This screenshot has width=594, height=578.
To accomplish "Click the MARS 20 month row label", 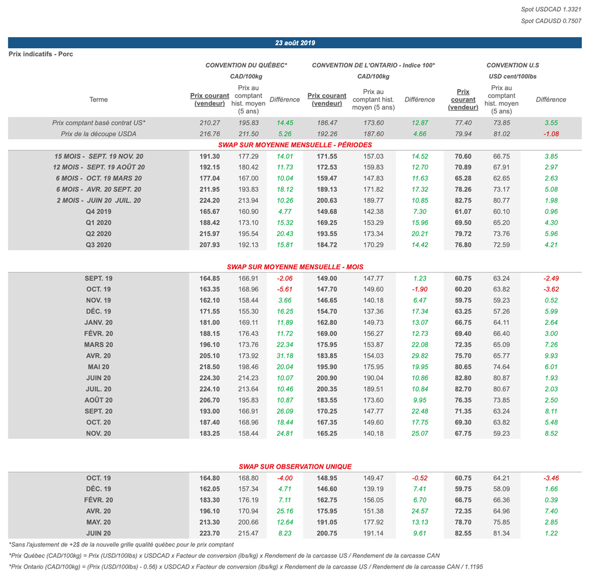I will click(99, 345).
